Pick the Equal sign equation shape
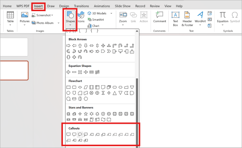The width and height of the screenshot is (242, 148). [x=92, y=72]
